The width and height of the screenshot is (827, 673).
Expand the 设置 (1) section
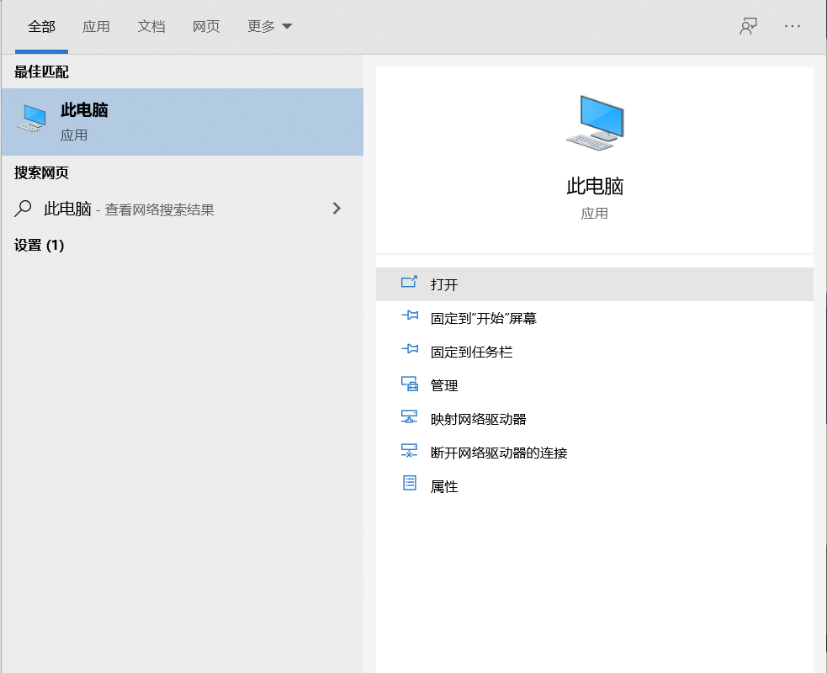pyautogui.click(x=39, y=246)
